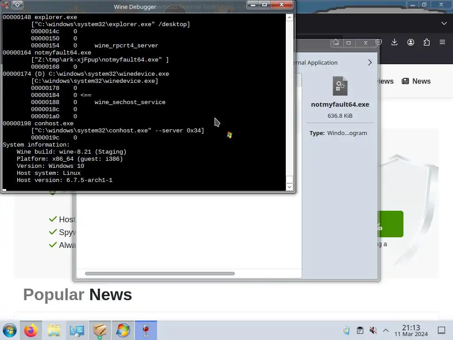Click the 'Host version: 6.7.5-arch1-1' line
This screenshot has width=453, height=340.
[x=65, y=180]
